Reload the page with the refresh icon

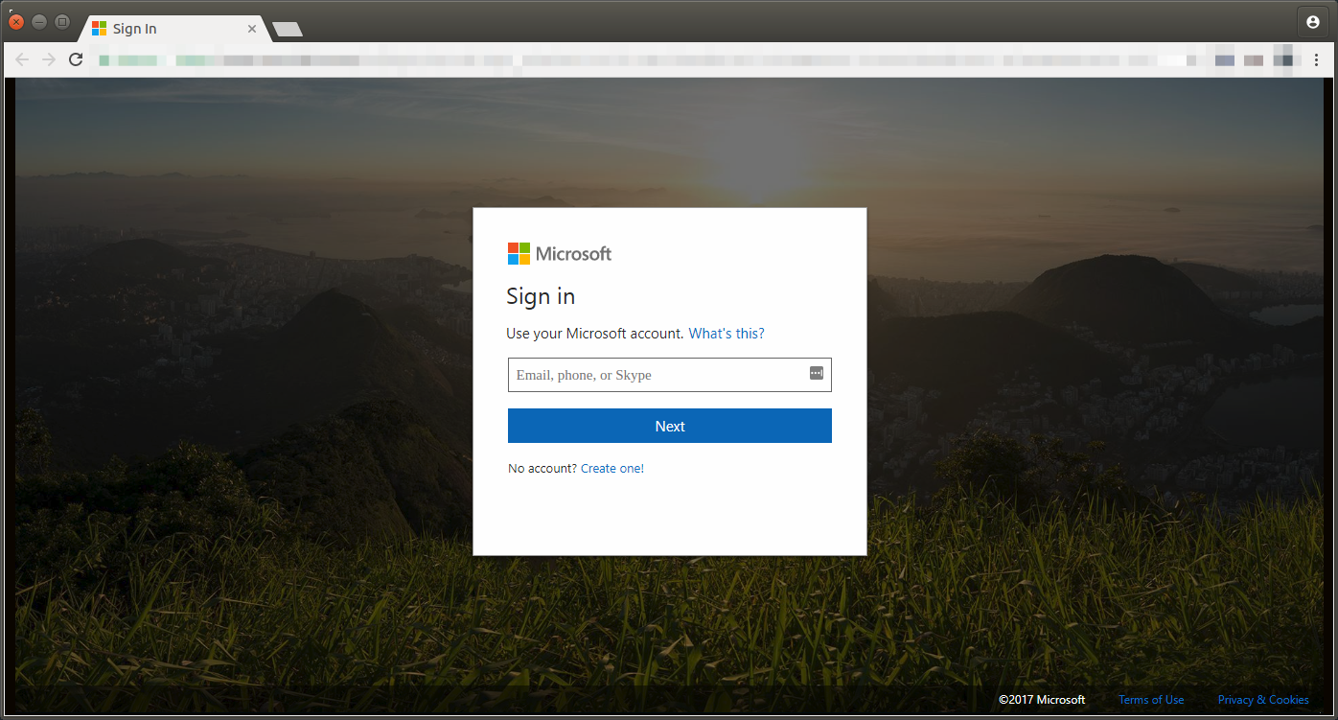[x=75, y=58]
